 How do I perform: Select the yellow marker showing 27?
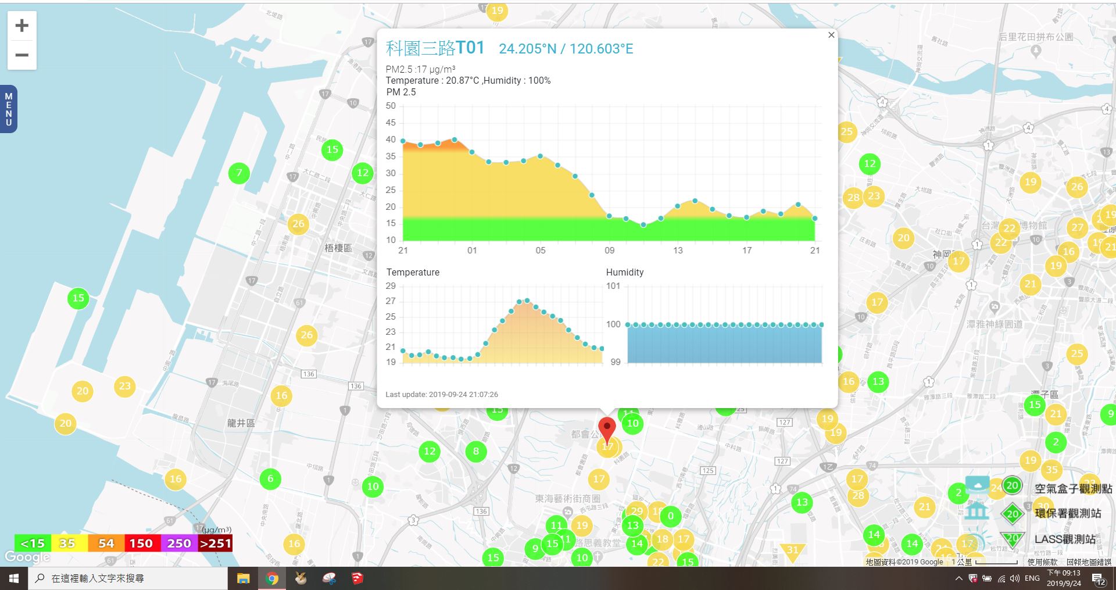[x=1078, y=227]
